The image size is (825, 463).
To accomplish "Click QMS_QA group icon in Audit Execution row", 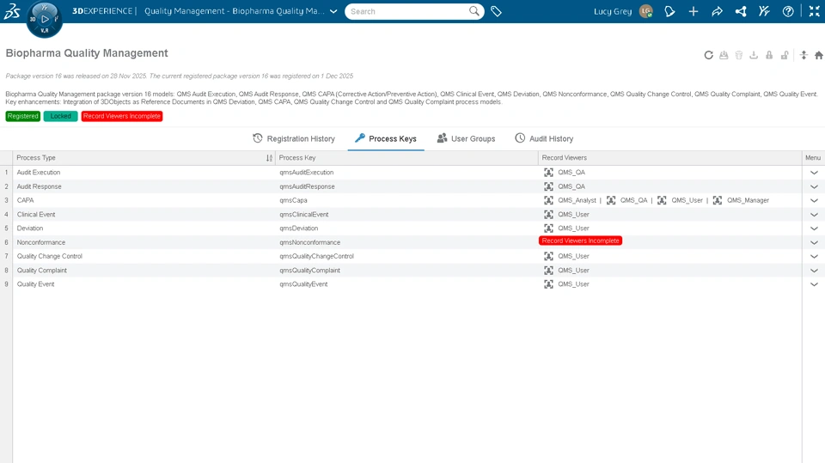I will coord(549,172).
